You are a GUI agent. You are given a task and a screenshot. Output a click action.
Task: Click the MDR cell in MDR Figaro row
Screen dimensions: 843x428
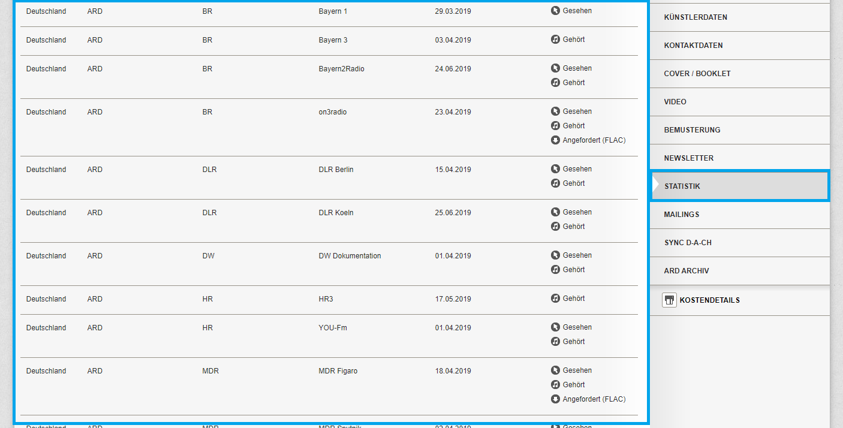pyautogui.click(x=210, y=371)
